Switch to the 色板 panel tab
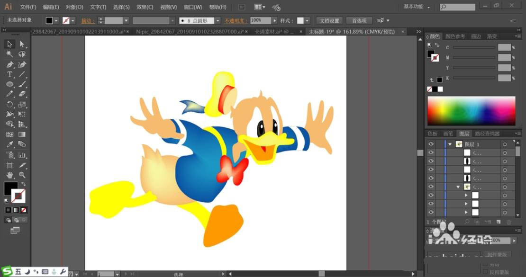 click(x=432, y=134)
